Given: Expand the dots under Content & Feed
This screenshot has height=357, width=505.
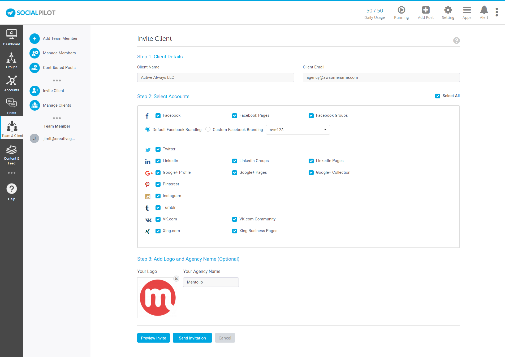Looking at the screenshot, I should pos(12,173).
